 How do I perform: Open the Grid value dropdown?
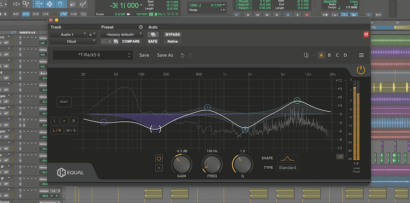(224, 5)
